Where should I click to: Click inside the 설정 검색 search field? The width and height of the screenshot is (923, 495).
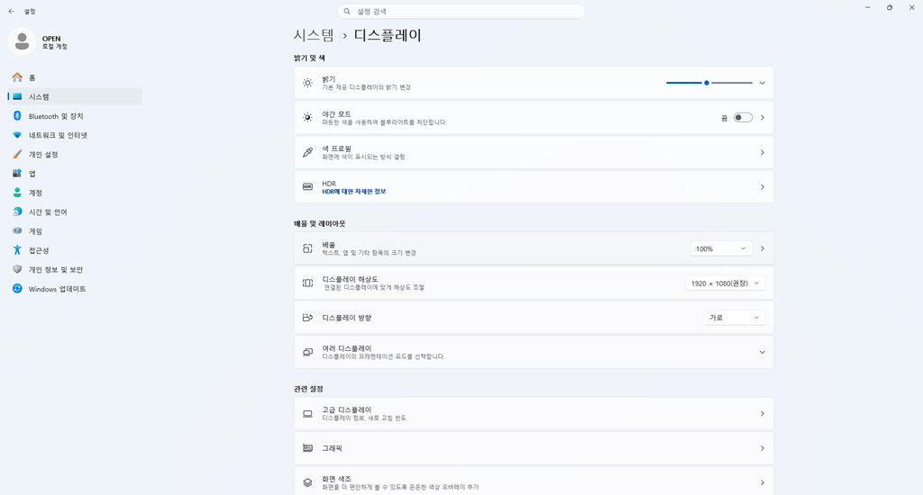pyautogui.click(x=461, y=11)
